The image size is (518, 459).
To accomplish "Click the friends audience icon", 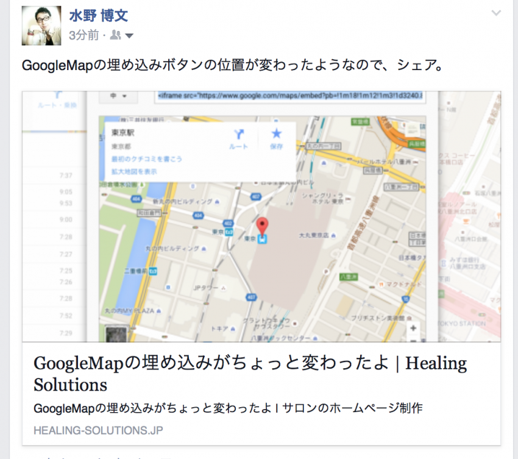I will [115, 35].
